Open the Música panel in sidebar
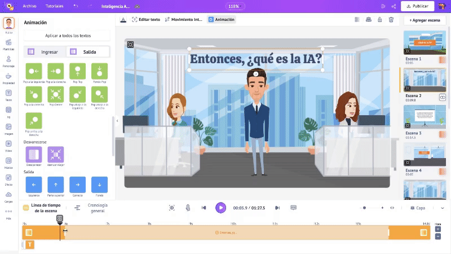The height and width of the screenshot is (254, 451). coord(8,160)
